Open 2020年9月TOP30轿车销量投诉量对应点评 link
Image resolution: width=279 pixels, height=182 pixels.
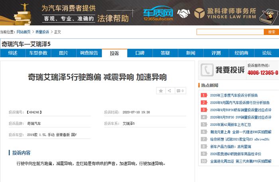coord(241,110)
